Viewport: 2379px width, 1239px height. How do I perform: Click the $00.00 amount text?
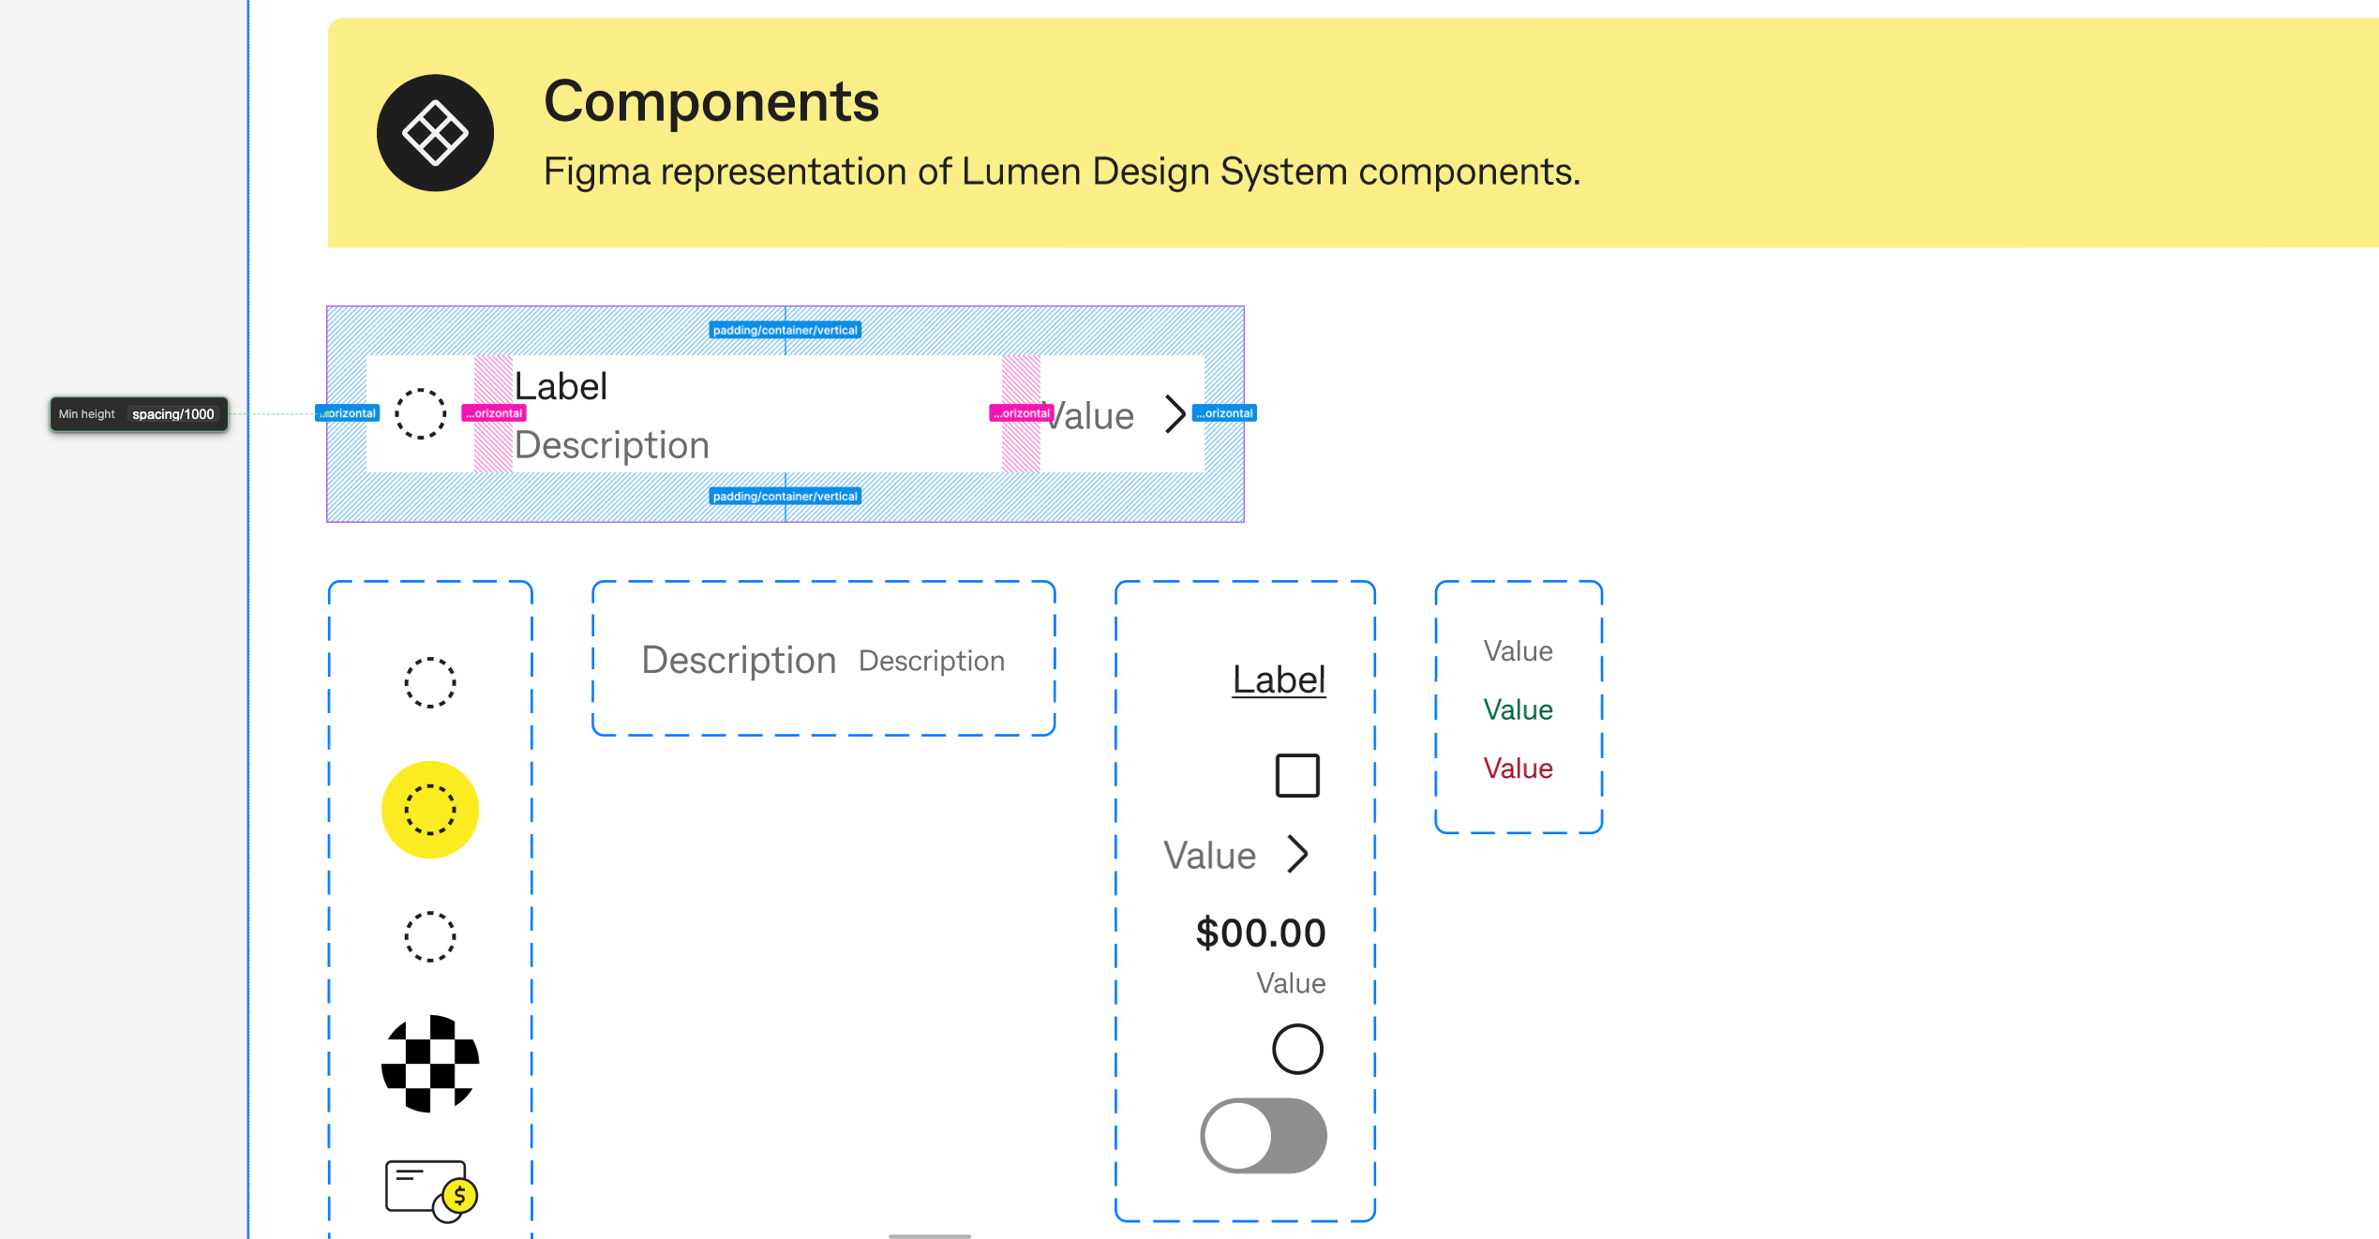tap(1260, 933)
